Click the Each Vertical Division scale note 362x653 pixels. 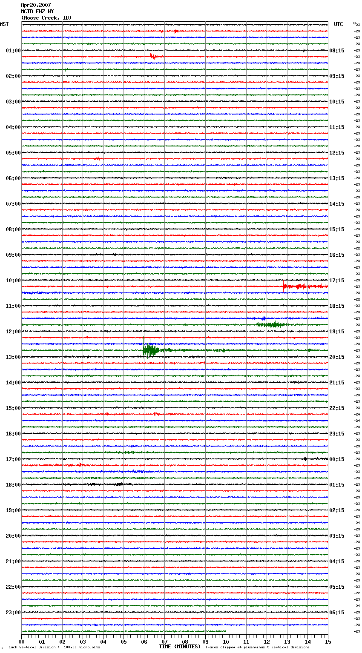(54, 647)
